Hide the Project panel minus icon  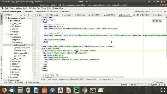32,15
